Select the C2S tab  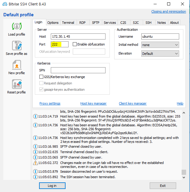pos(123,23)
